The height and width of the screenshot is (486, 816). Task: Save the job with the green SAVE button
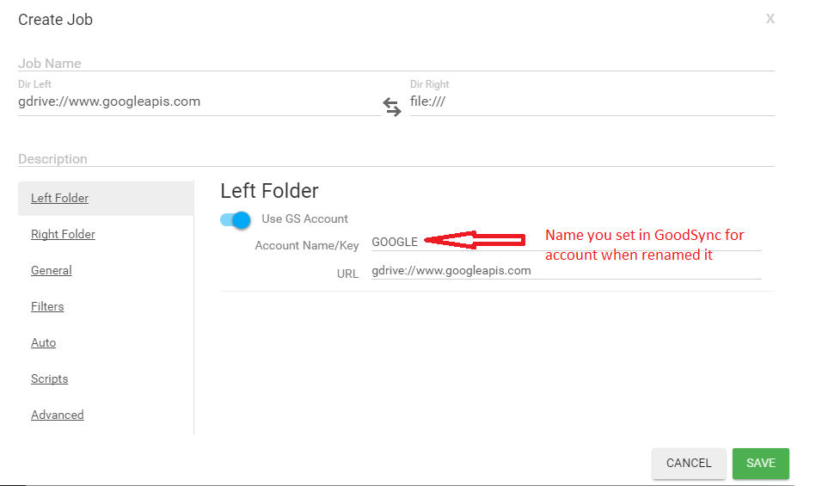click(x=760, y=463)
